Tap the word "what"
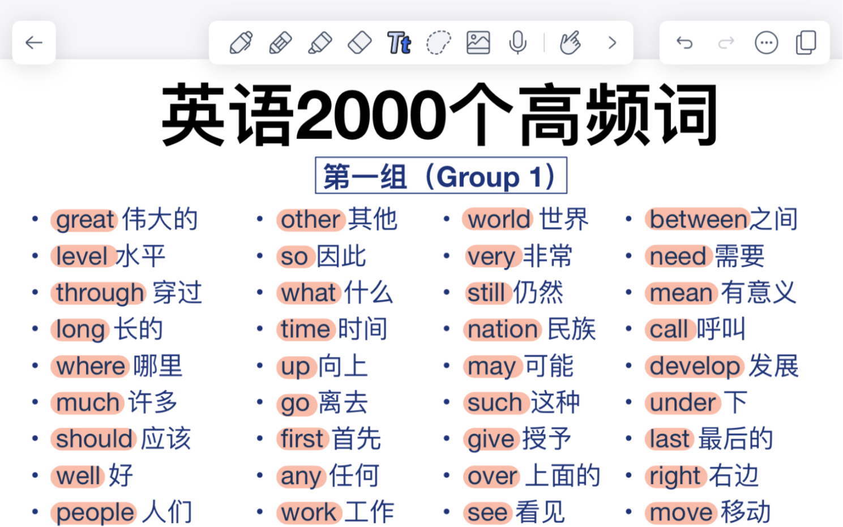Screen dimensions: 843x527 (x=309, y=293)
